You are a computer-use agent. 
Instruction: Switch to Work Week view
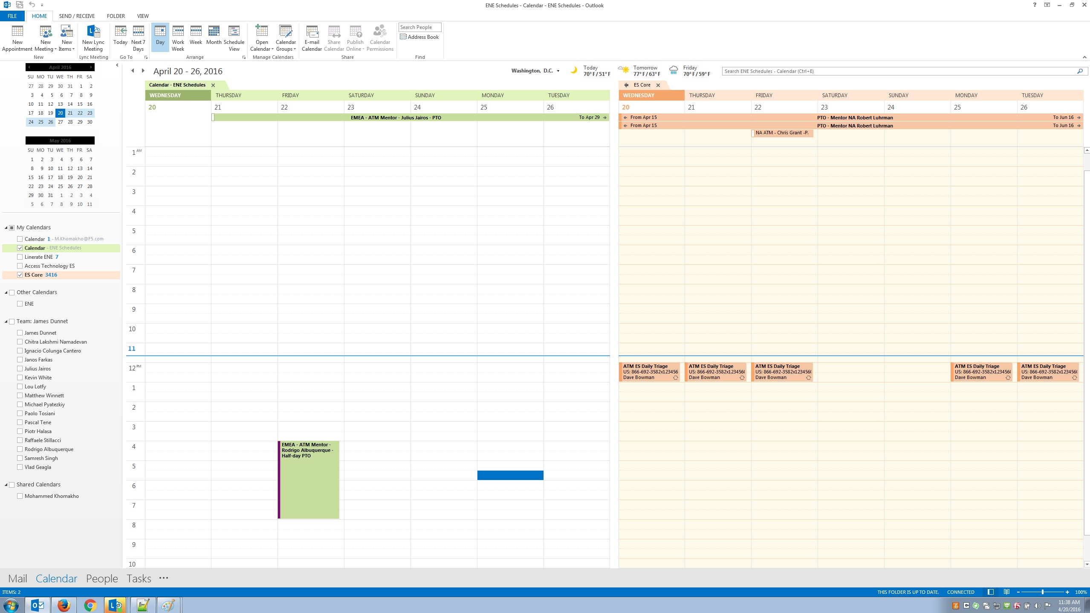click(178, 38)
